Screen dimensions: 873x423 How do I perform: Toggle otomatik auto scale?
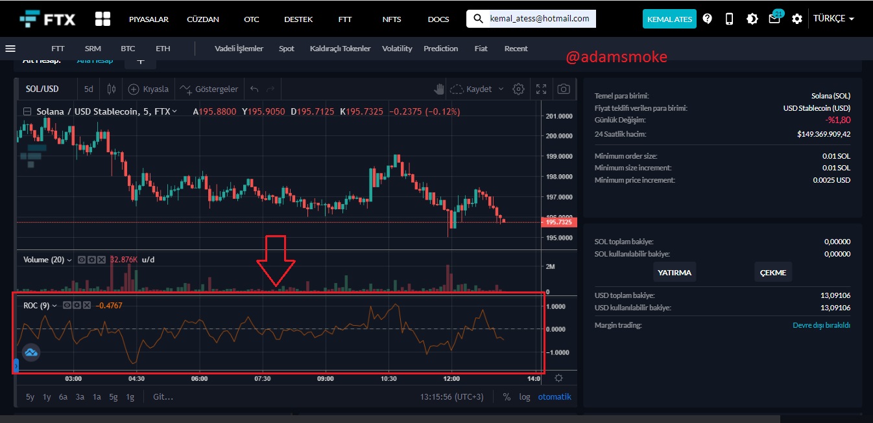555,396
